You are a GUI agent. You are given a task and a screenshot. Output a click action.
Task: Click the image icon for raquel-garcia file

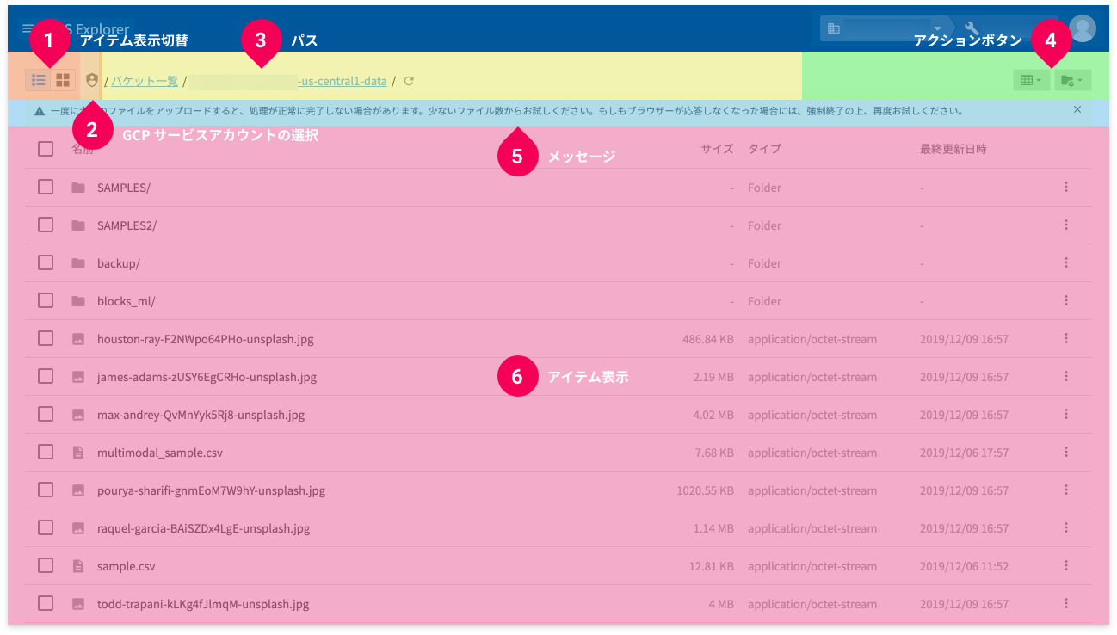pyautogui.click(x=78, y=528)
